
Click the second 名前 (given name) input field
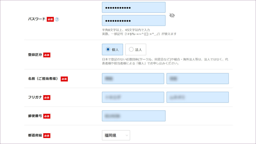tap(197, 78)
